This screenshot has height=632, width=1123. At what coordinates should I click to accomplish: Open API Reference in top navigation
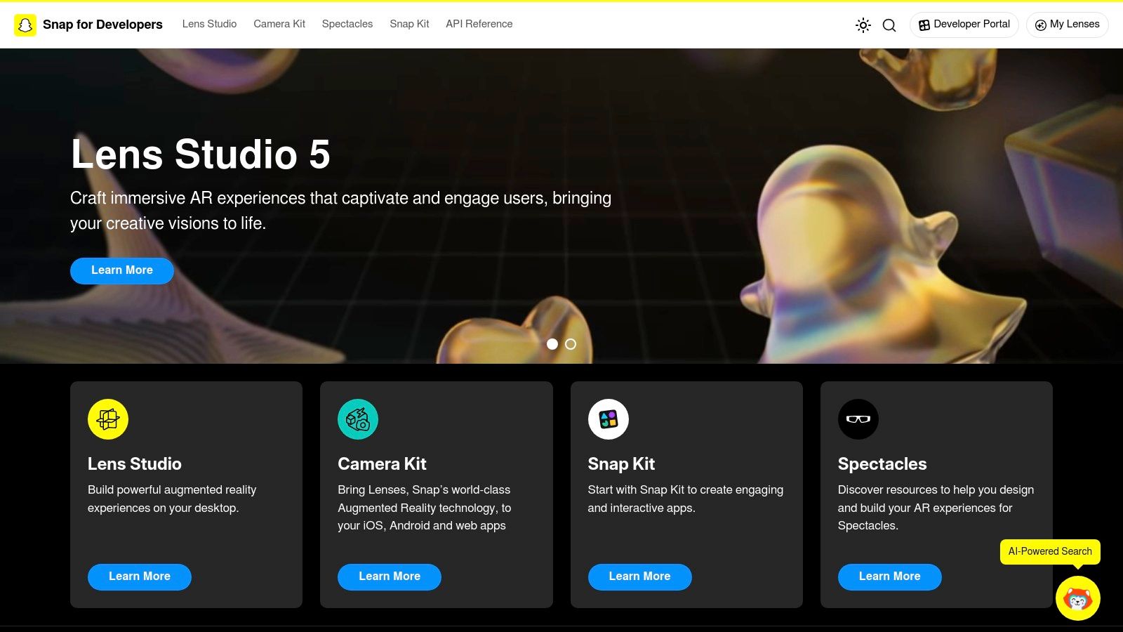479,24
